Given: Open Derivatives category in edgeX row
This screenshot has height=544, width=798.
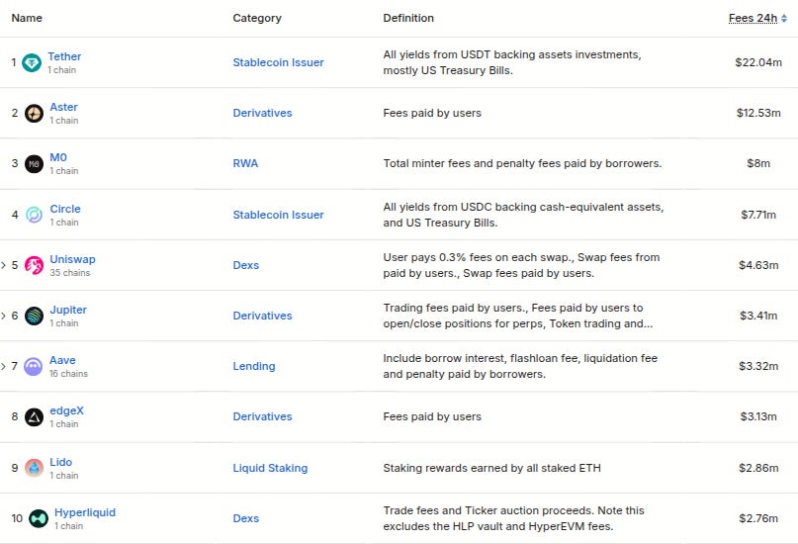Looking at the screenshot, I should pyautogui.click(x=263, y=416).
